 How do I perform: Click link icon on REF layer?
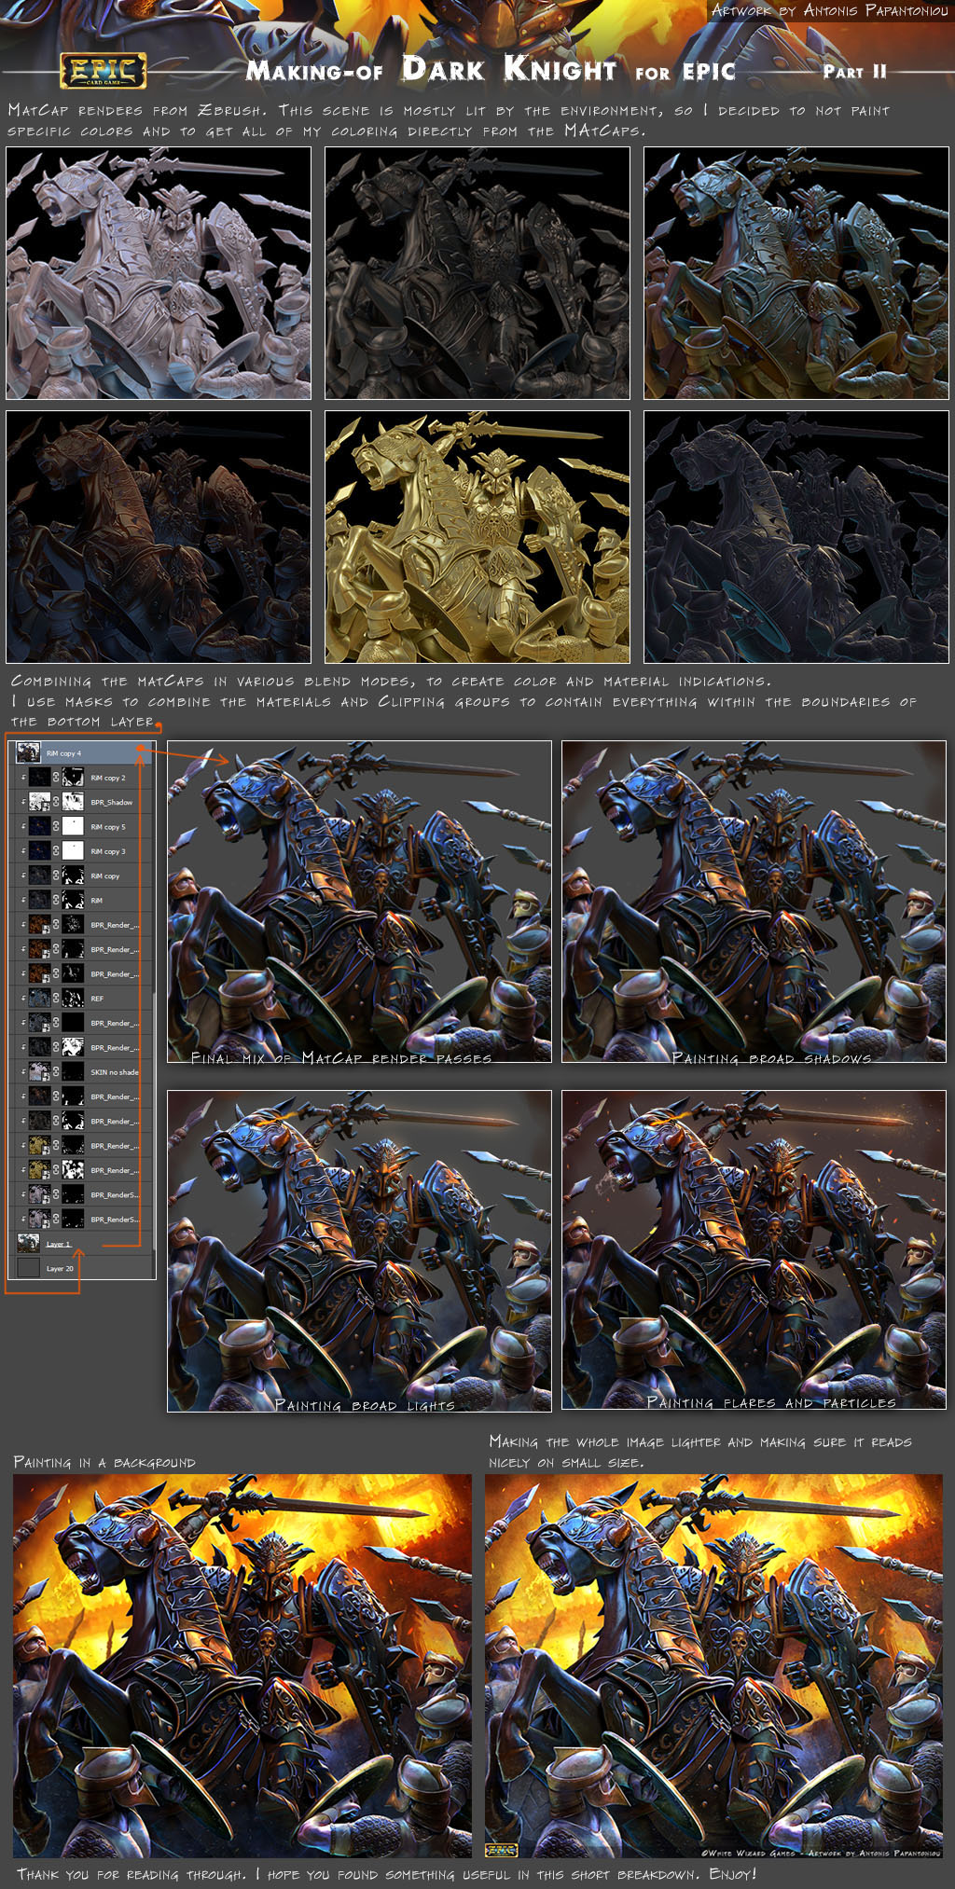click(56, 998)
